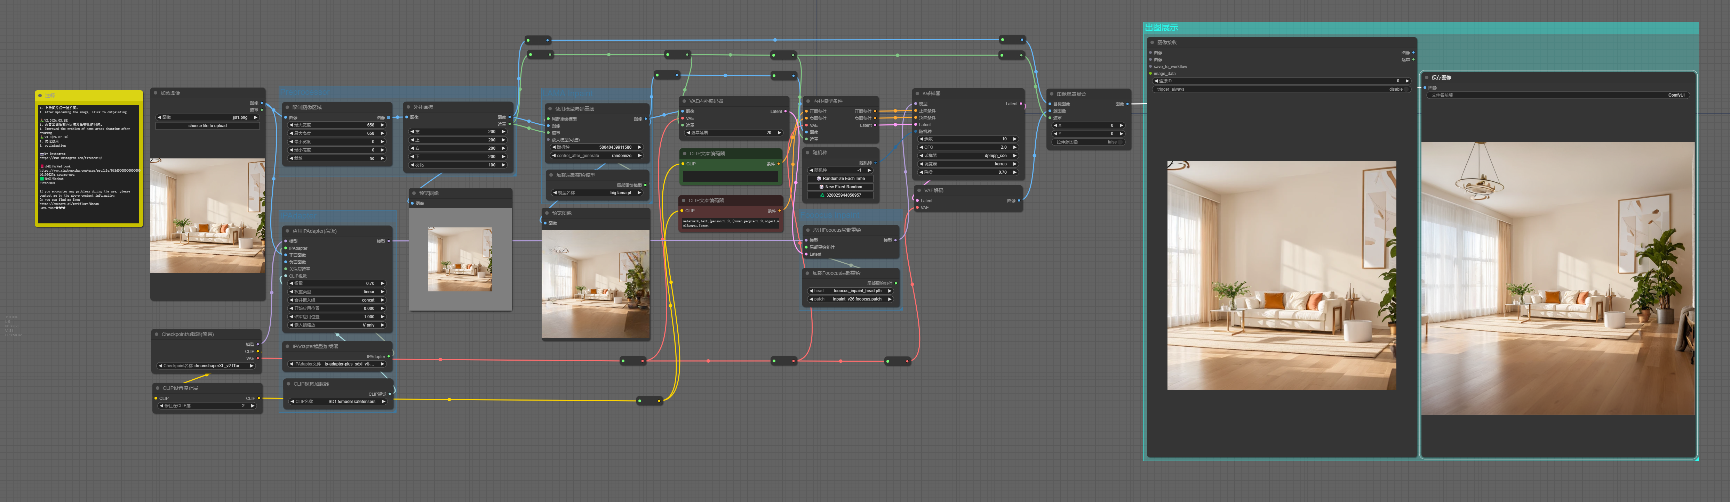1730x502 pixels.
Task: Collapse the 限制图像区域 node via its title dot
Action: tap(287, 107)
